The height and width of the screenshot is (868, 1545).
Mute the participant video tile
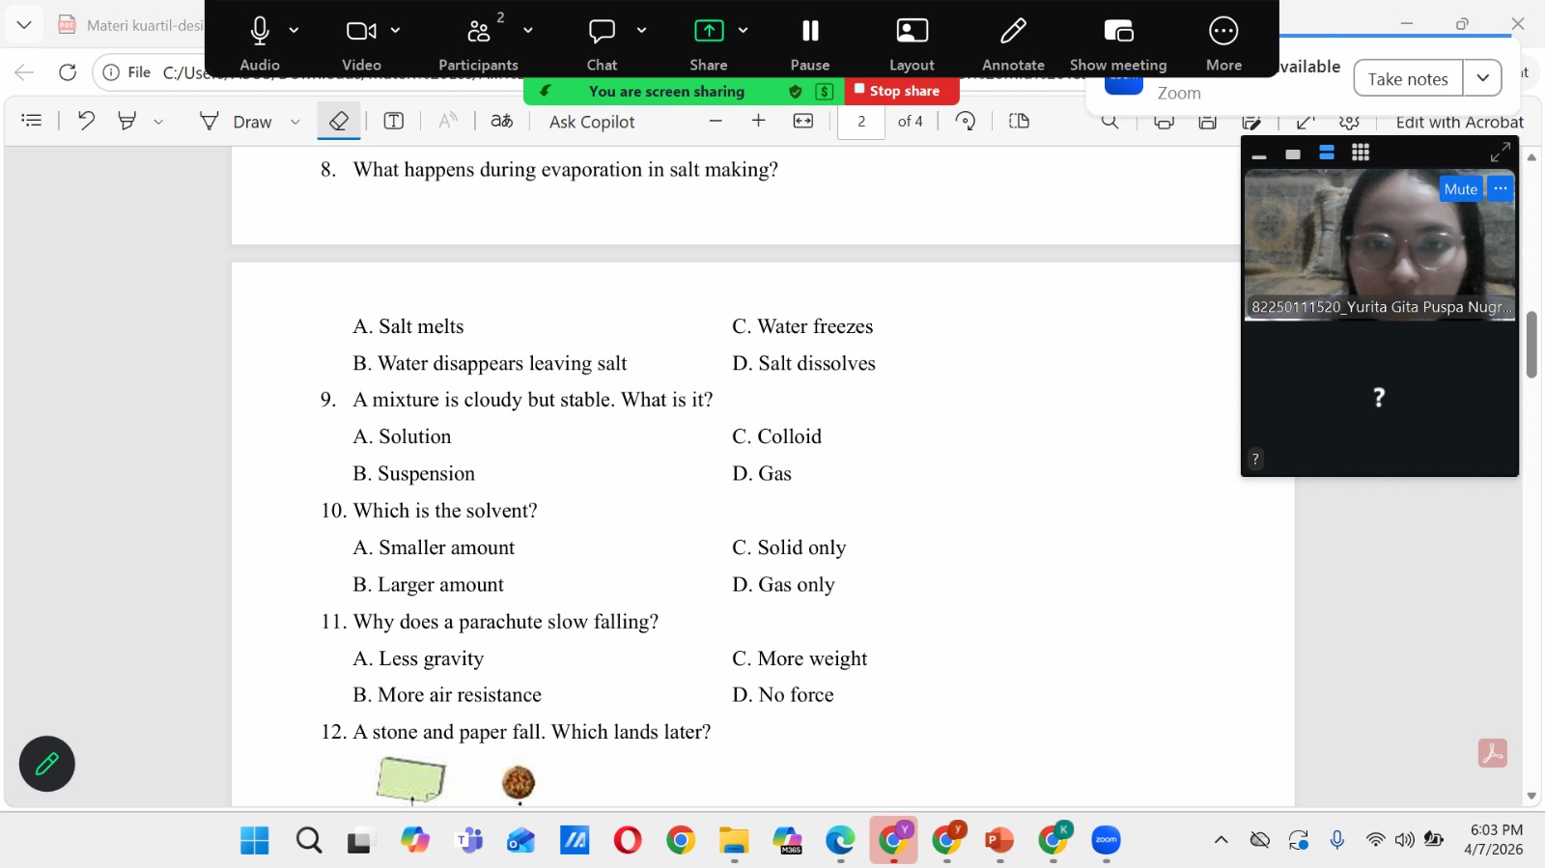[1461, 189]
